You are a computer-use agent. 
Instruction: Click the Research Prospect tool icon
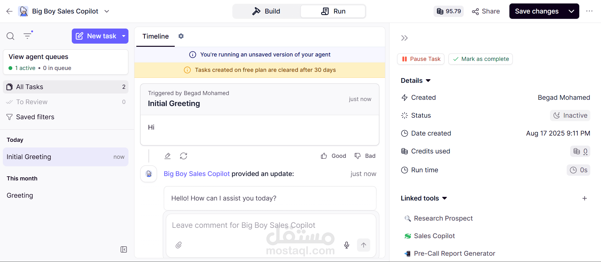[408, 218]
